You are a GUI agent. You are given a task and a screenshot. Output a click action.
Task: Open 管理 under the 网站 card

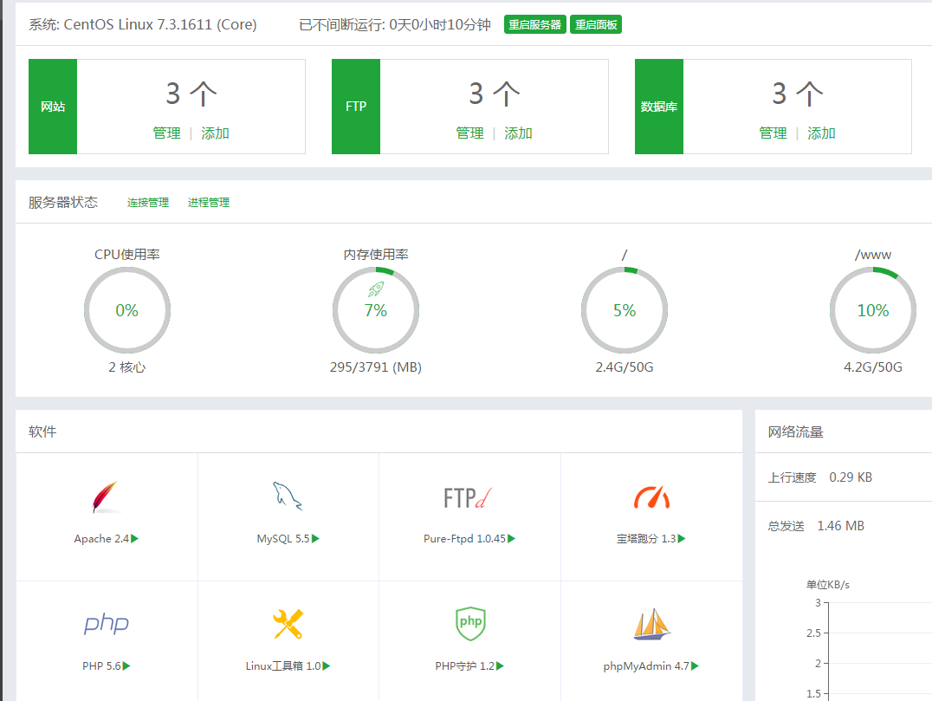[x=166, y=133]
